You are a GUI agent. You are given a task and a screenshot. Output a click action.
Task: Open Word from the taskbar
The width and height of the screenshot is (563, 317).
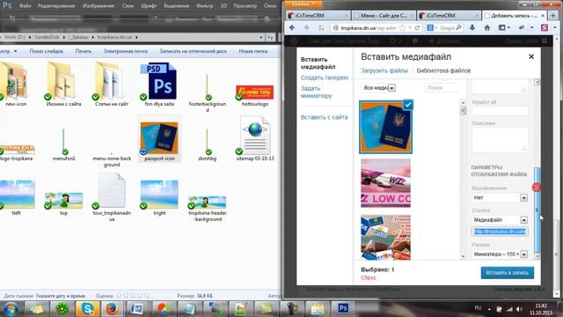click(137, 309)
